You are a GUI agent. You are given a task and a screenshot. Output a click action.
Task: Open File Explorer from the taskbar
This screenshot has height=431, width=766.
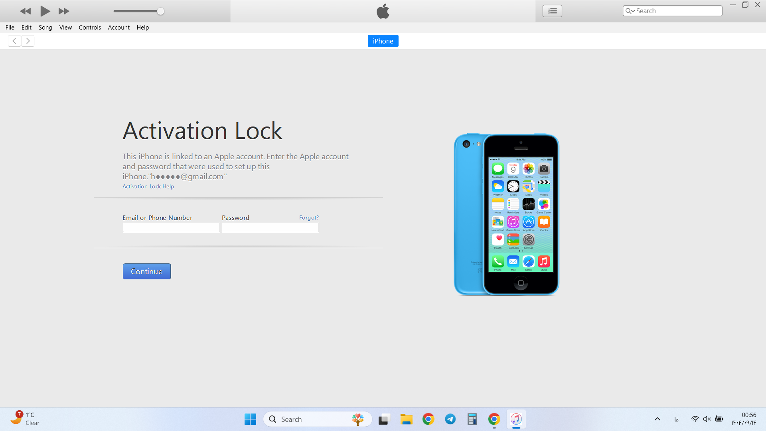tap(406, 419)
